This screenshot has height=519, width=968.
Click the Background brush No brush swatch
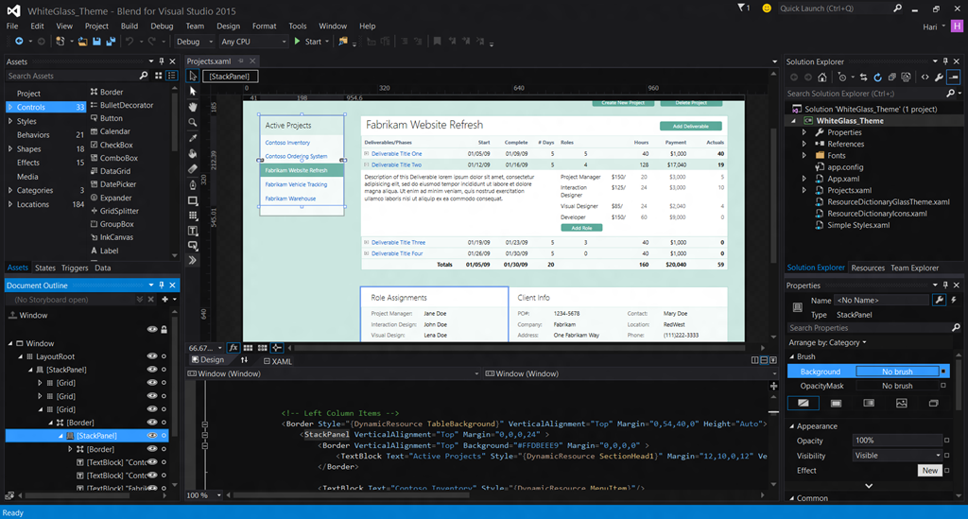(x=896, y=372)
